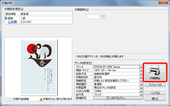
Task: Expand the 用紙・サイズ dropdown
Action: click(141, 70)
